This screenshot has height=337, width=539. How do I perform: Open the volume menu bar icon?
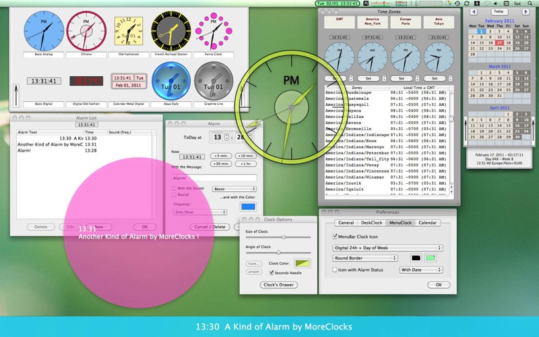click(496, 3)
